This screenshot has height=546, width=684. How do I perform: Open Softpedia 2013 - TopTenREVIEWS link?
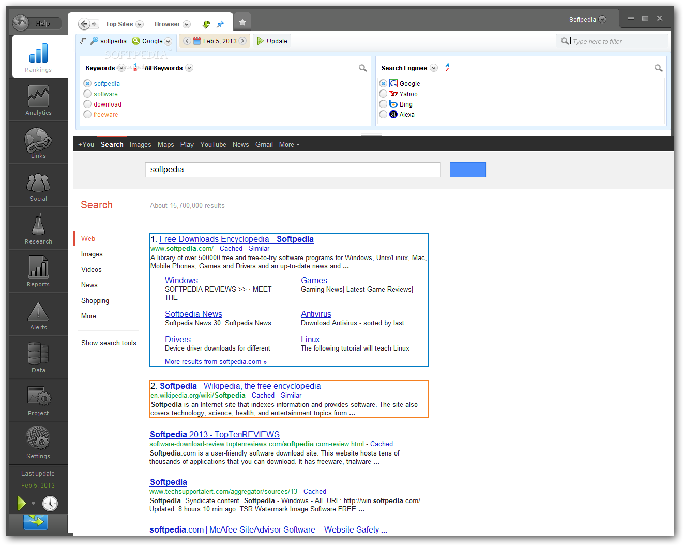click(x=215, y=434)
